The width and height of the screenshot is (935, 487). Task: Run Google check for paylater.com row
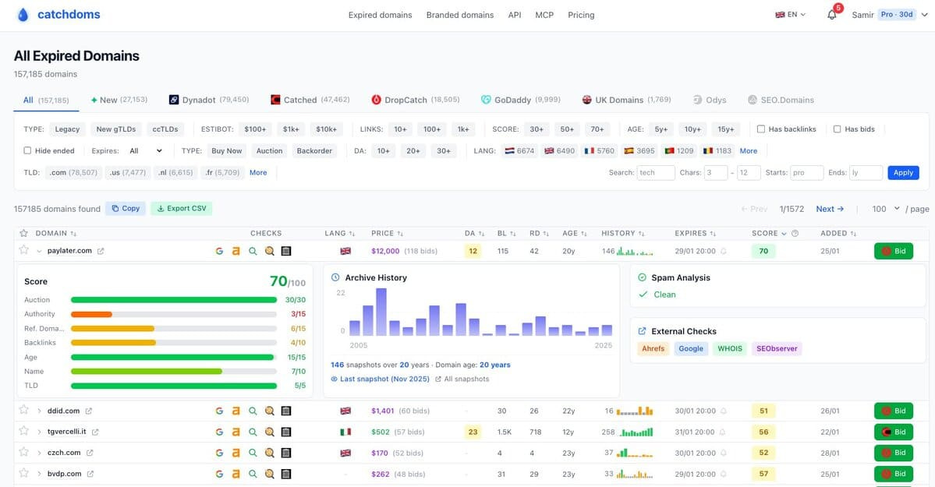pyautogui.click(x=219, y=251)
